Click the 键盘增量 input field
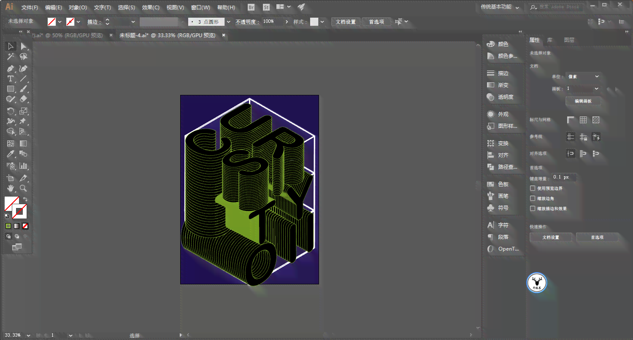The height and width of the screenshot is (340, 633). coord(563,178)
